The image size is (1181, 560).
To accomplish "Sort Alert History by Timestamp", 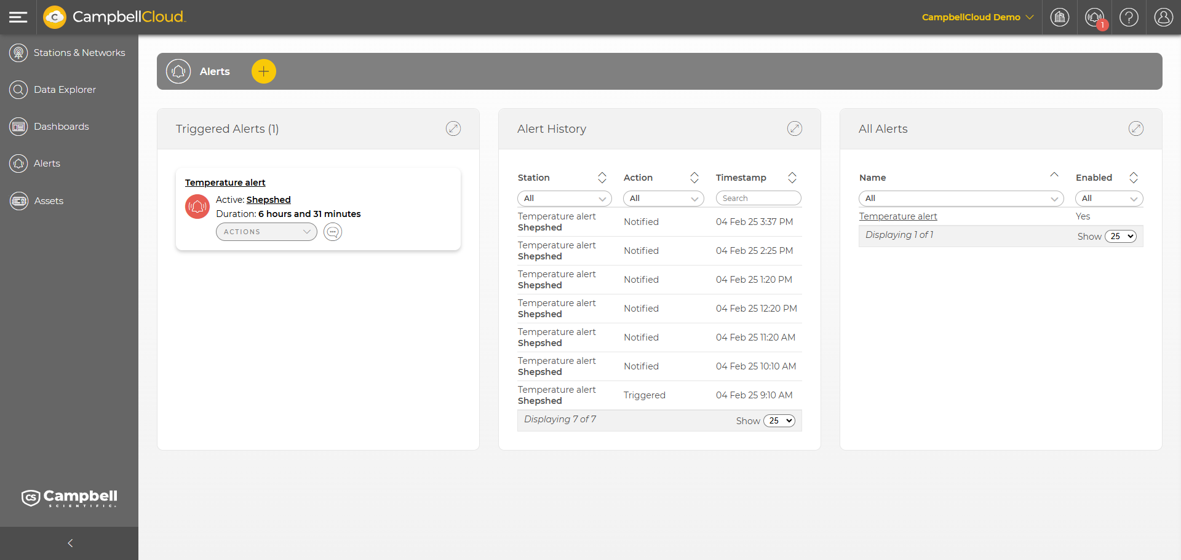I will pyautogui.click(x=792, y=178).
